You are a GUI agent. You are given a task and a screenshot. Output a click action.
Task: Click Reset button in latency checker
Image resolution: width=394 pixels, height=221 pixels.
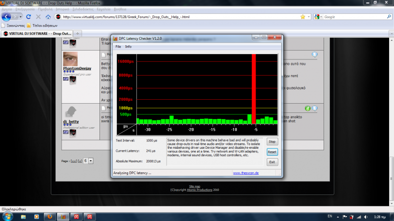pyautogui.click(x=272, y=152)
